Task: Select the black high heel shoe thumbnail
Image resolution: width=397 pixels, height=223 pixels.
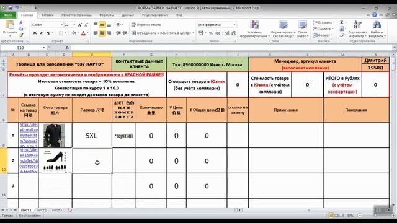Action: 55,160
